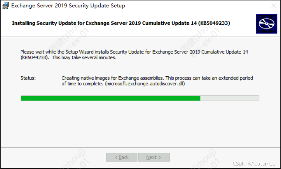
Task: Click the separator line above the Back button
Action: pos(140,147)
